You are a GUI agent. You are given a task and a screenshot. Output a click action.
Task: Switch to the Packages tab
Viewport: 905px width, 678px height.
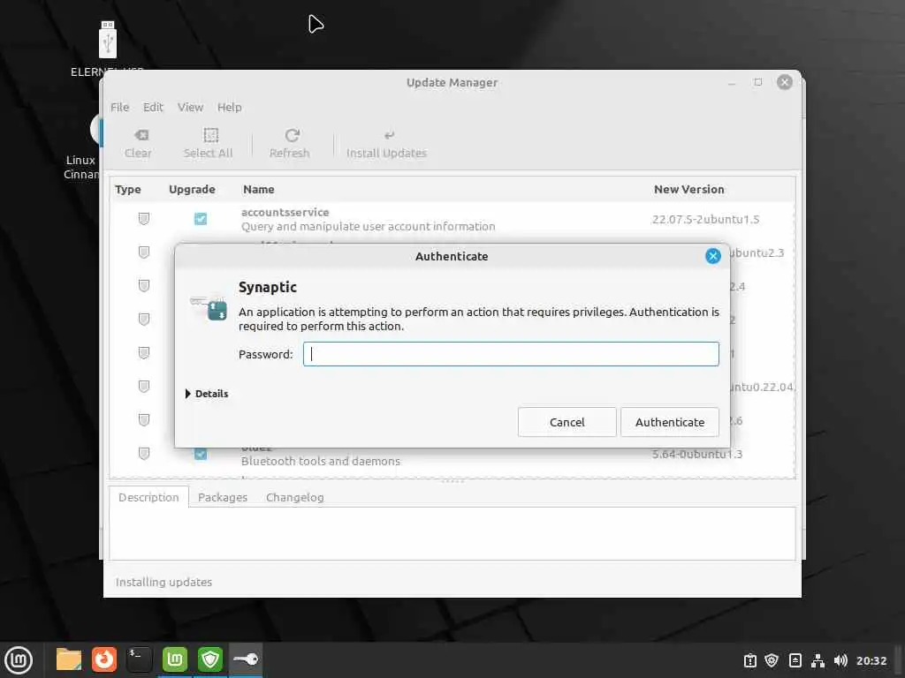coord(223,497)
